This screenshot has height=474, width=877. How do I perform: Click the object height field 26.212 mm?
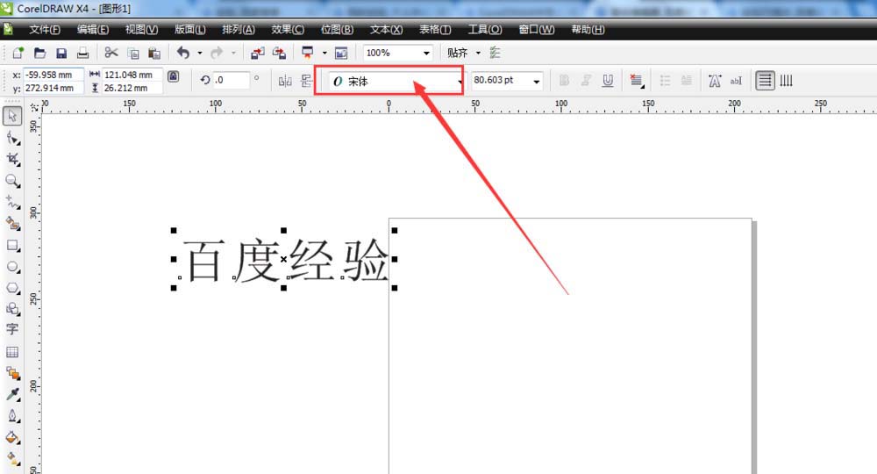[132, 88]
